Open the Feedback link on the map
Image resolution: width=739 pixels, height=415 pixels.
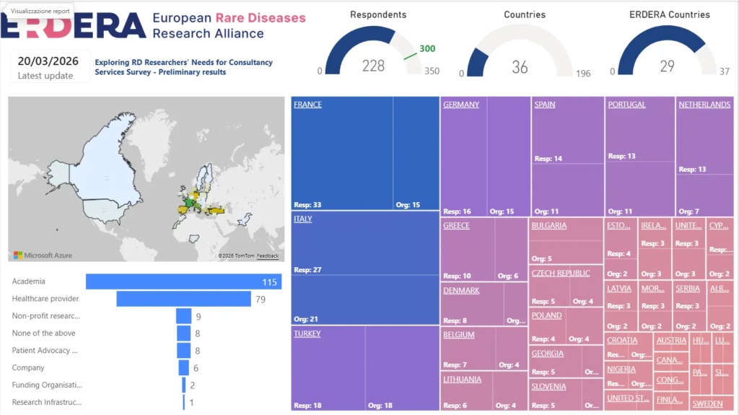tap(268, 256)
